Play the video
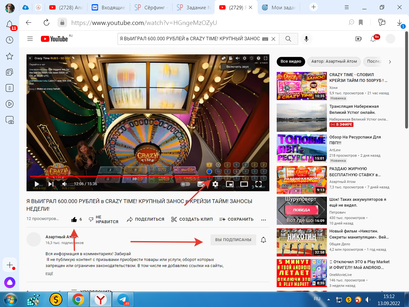This screenshot has width=409, height=307. point(37,184)
